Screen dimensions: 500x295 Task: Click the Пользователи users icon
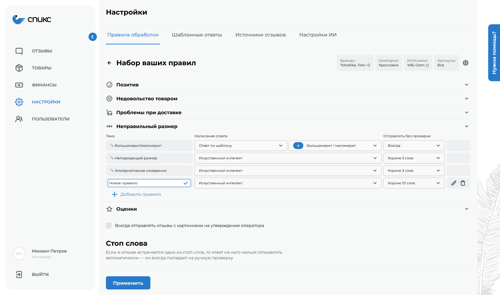(x=19, y=119)
